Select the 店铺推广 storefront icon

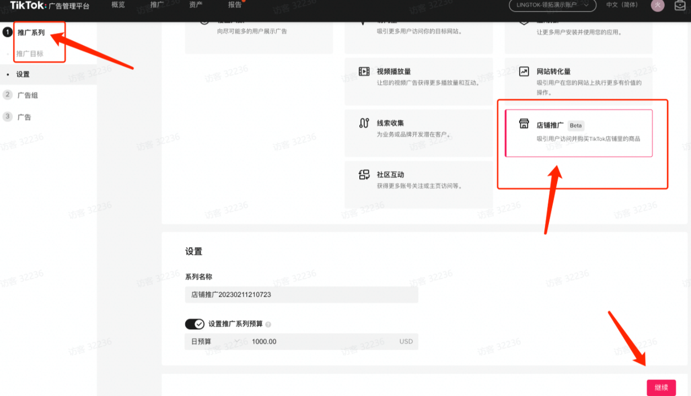pyautogui.click(x=523, y=124)
